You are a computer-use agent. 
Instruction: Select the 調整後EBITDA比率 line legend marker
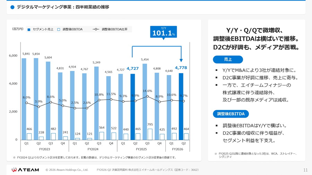tap(96, 30)
